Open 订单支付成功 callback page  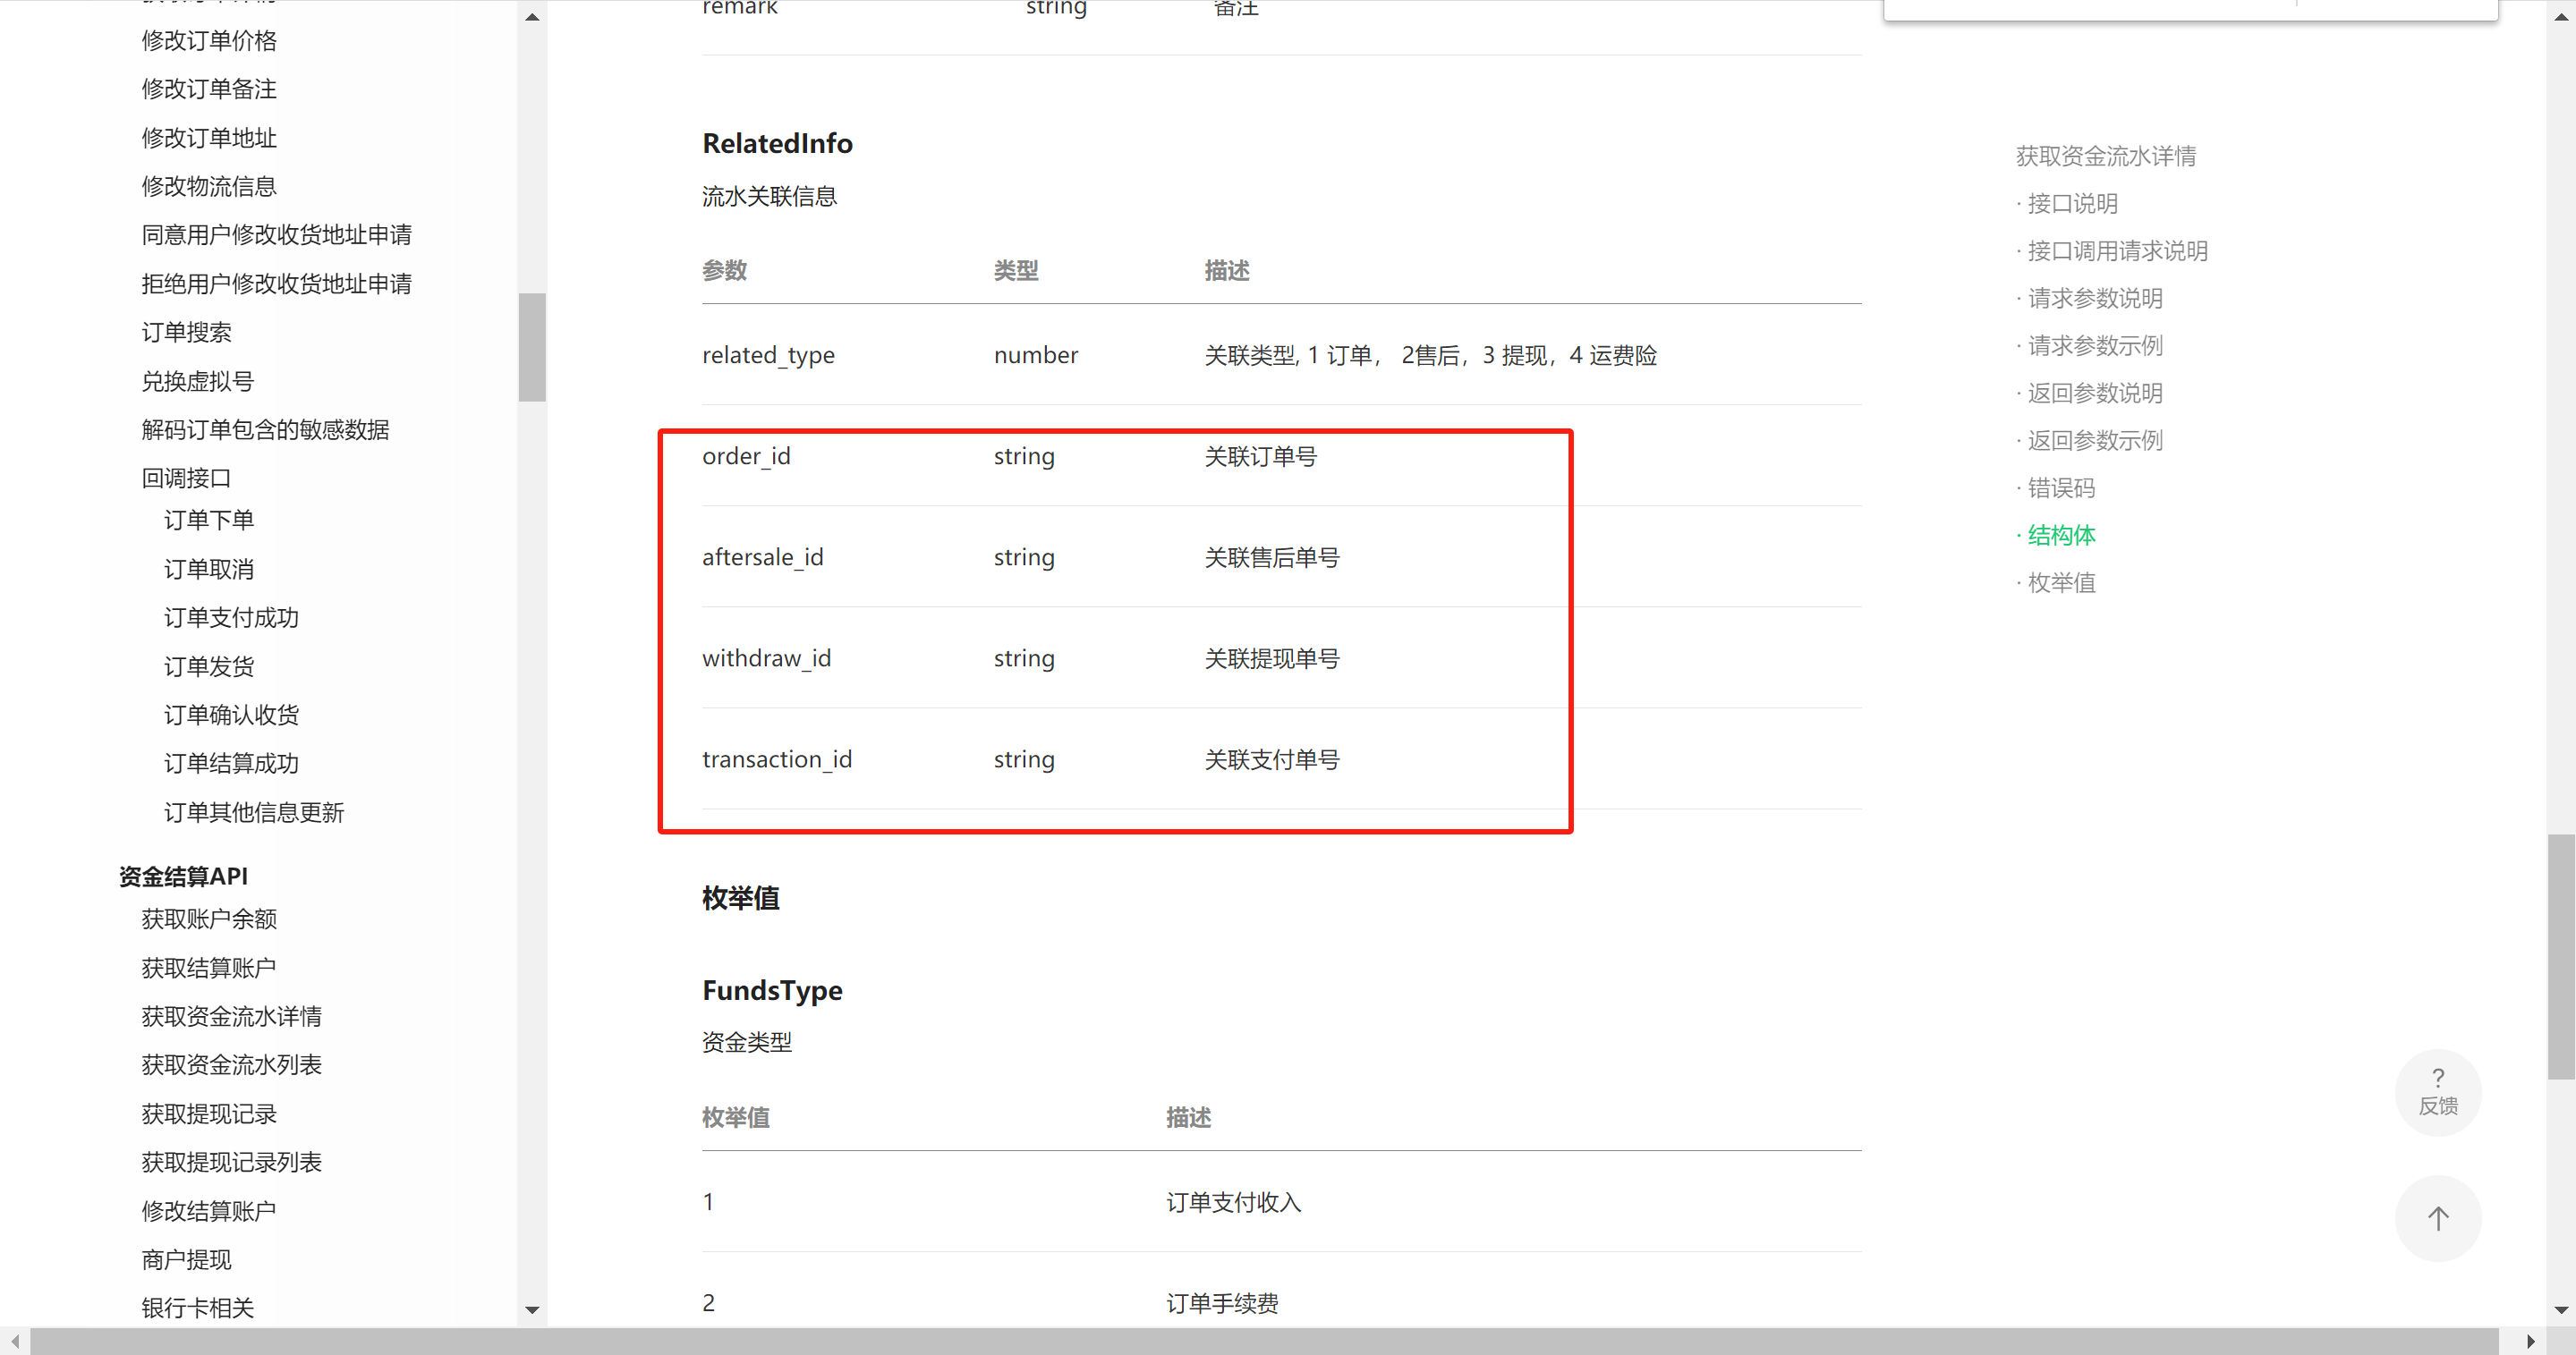point(231,617)
